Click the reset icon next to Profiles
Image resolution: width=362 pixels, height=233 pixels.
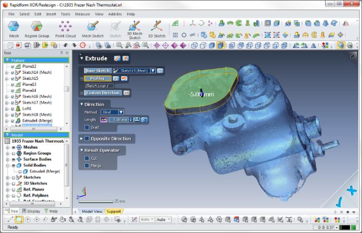(124, 78)
